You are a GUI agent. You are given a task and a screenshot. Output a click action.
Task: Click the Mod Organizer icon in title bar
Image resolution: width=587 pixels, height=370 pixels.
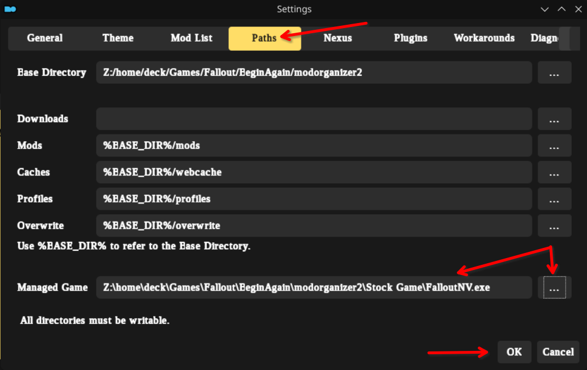(10, 9)
